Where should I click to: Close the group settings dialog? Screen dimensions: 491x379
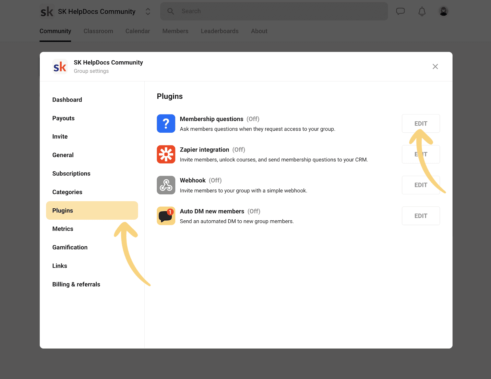[x=435, y=67]
